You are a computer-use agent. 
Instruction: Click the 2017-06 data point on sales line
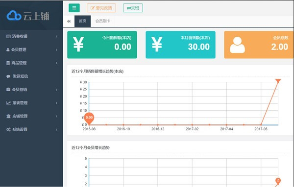click(x=261, y=124)
